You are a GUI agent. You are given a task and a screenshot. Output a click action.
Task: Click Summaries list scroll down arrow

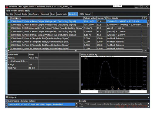(77, 106)
